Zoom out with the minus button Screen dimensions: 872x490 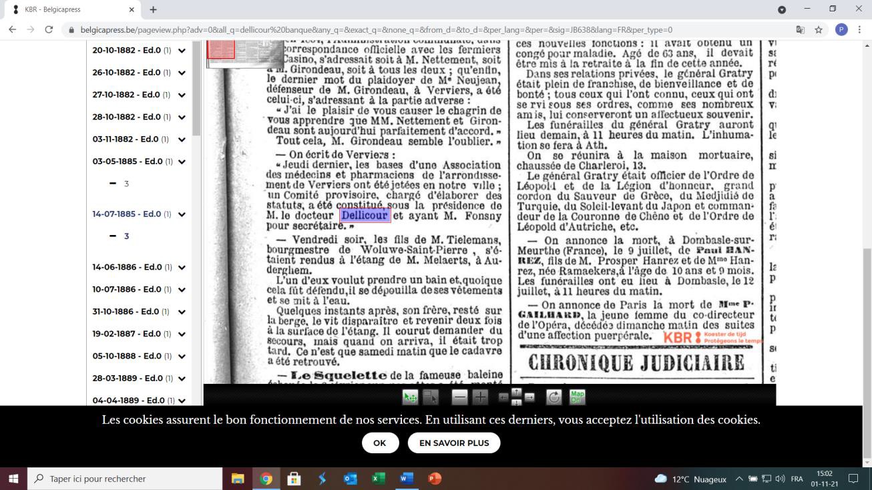pos(459,397)
